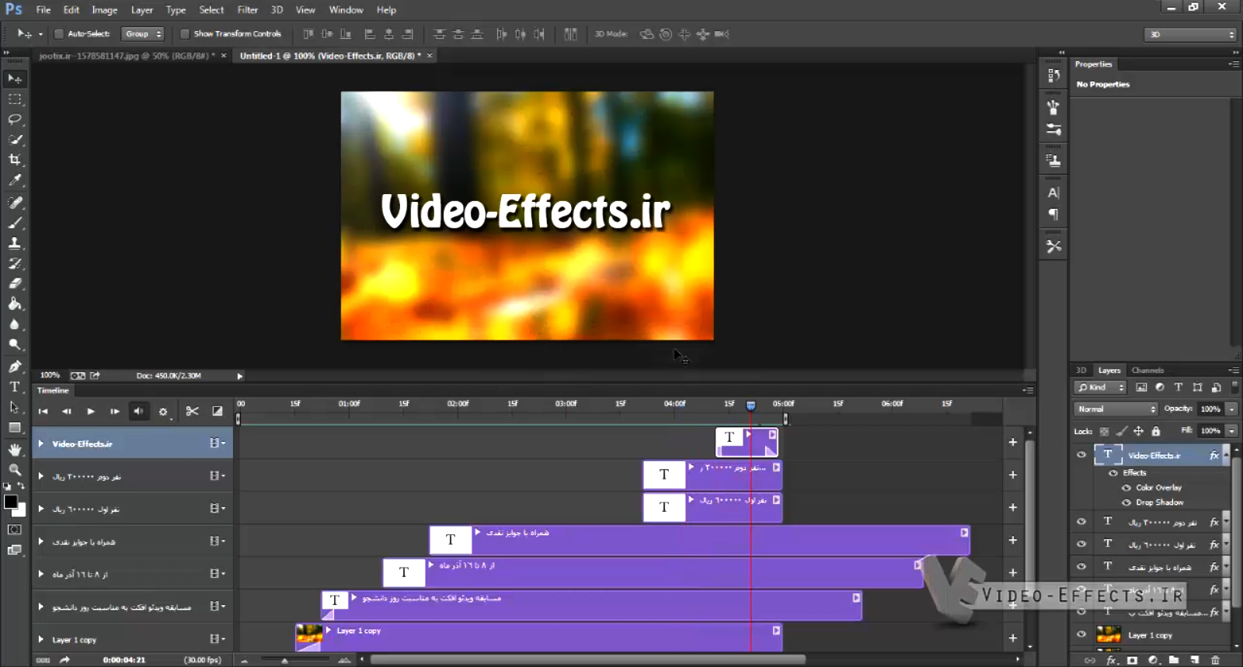This screenshot has width=1243, height=667.
Task: Toggle pixel layer filter in Layers panel
Action: click(1141, 387)
